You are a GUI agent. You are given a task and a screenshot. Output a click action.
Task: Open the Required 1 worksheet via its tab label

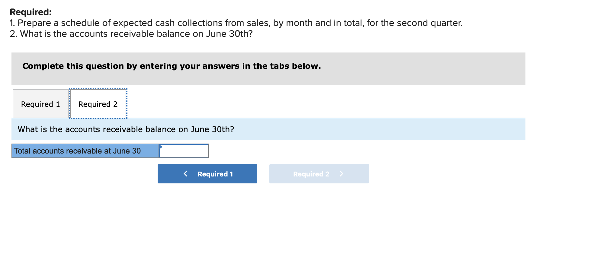pyautogui.click(x=40, y=104)
